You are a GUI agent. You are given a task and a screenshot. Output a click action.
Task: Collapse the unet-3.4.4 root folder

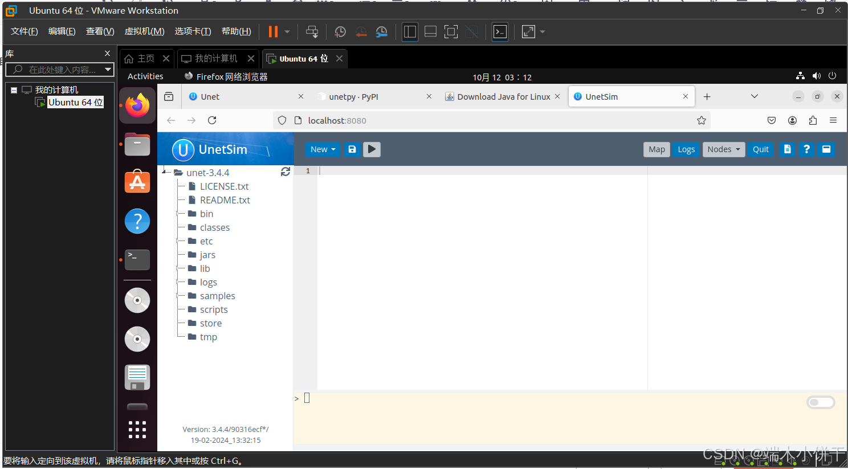coord(164,172)
